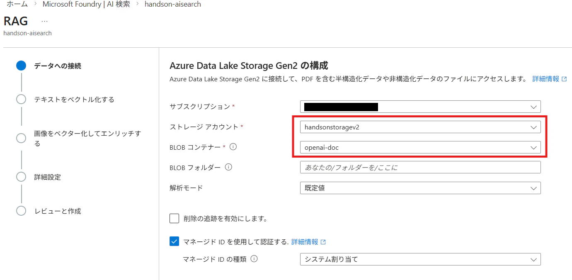
Task: Click the BLOB コンテナー info icon
Action: pos(233,147)
